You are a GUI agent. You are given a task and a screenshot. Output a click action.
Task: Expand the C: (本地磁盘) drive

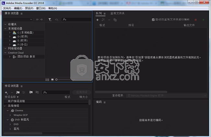pos(10,32)
